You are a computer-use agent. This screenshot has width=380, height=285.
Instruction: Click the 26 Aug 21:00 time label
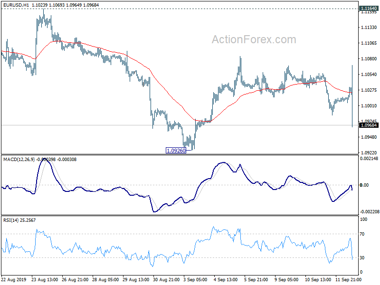pyautogui.click(x=75, y=280)
